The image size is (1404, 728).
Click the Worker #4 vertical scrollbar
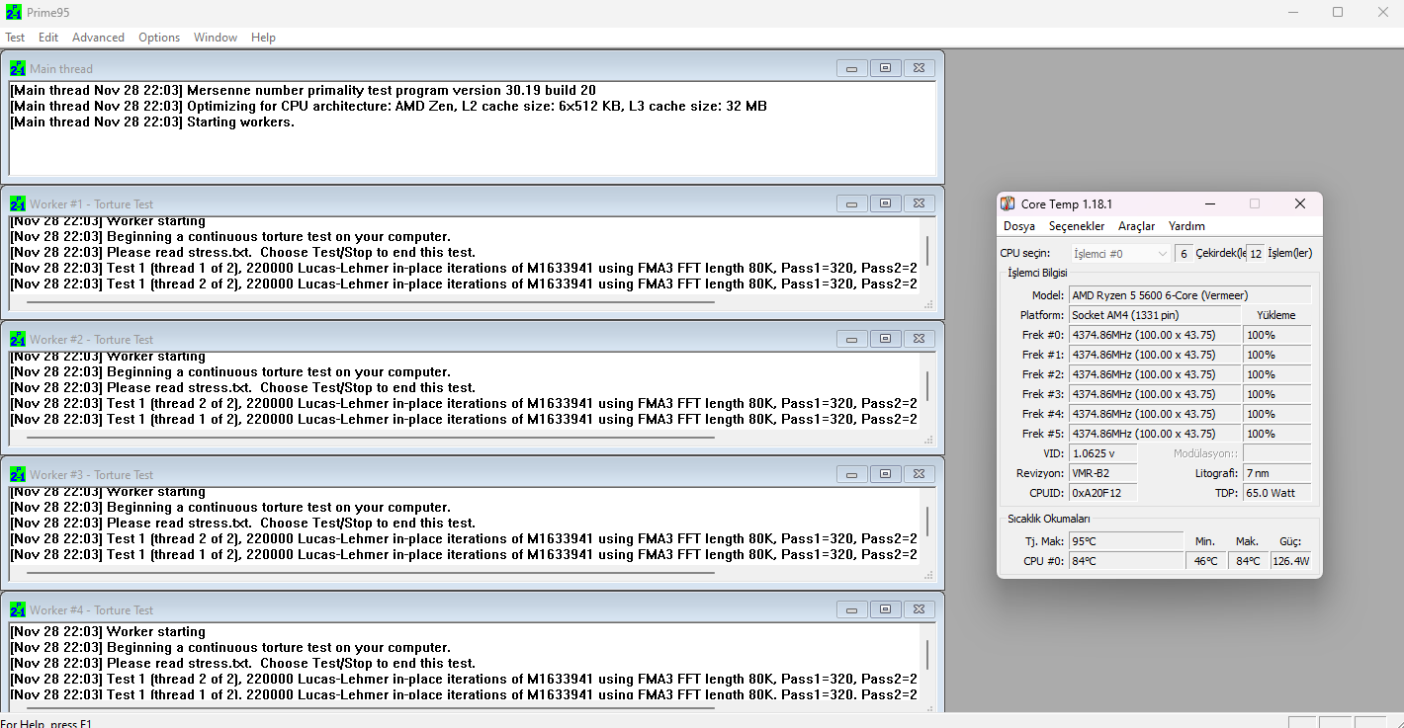(x=927, y=655)
